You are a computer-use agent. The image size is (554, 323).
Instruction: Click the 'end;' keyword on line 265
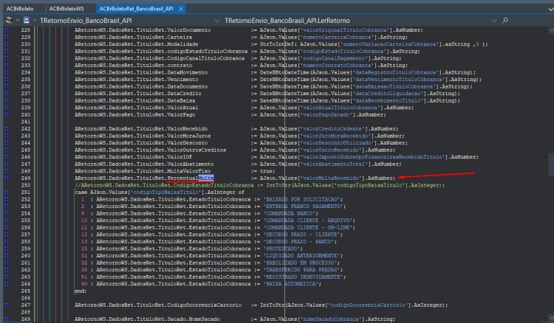pos(81,291)
